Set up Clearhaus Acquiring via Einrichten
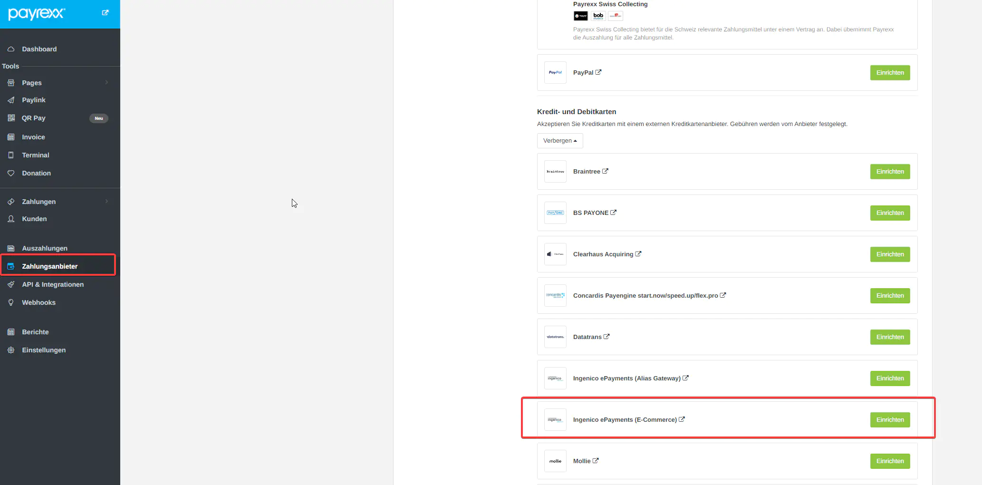This screenshot has height=485, width=982. pyautogui.click(x=890, y=254)
